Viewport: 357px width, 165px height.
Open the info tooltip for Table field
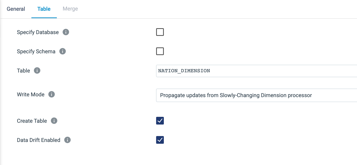click(x=37, y=71)
